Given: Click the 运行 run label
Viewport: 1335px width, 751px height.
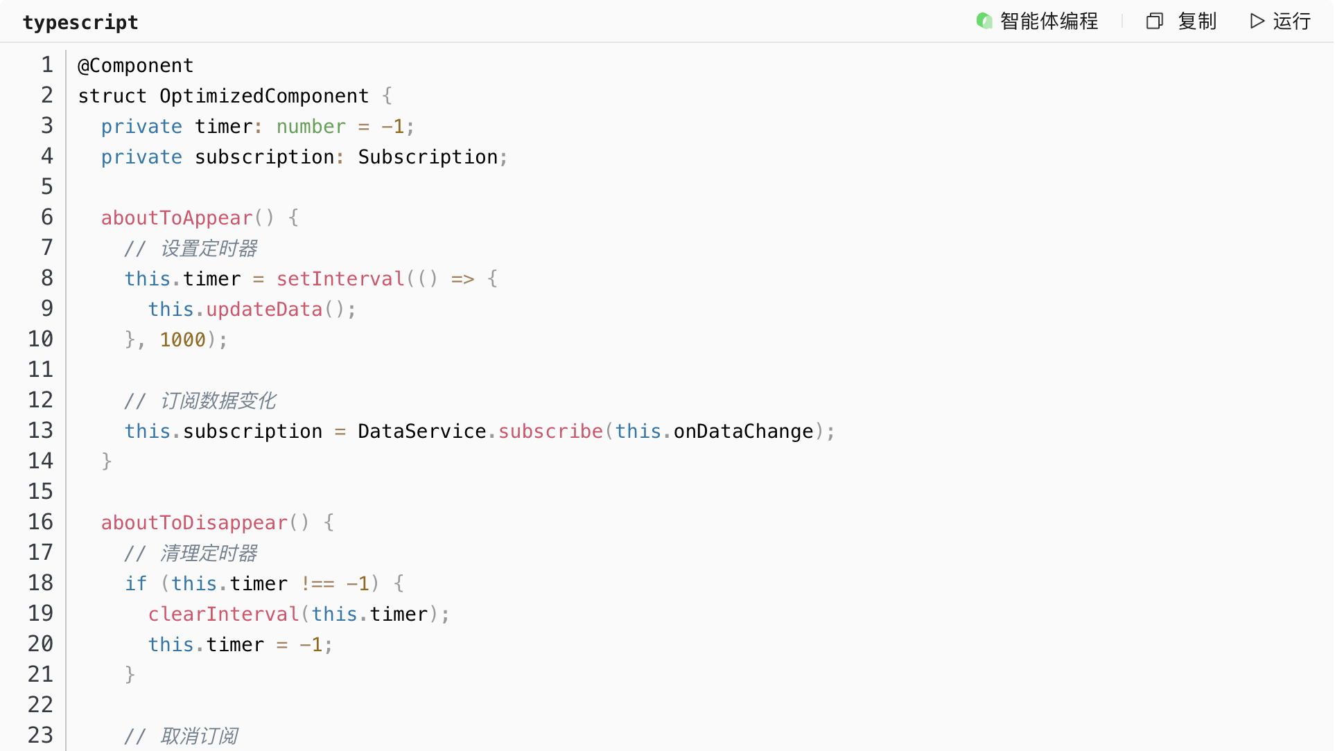Looking at the screenshot, I should (1291, 21).
